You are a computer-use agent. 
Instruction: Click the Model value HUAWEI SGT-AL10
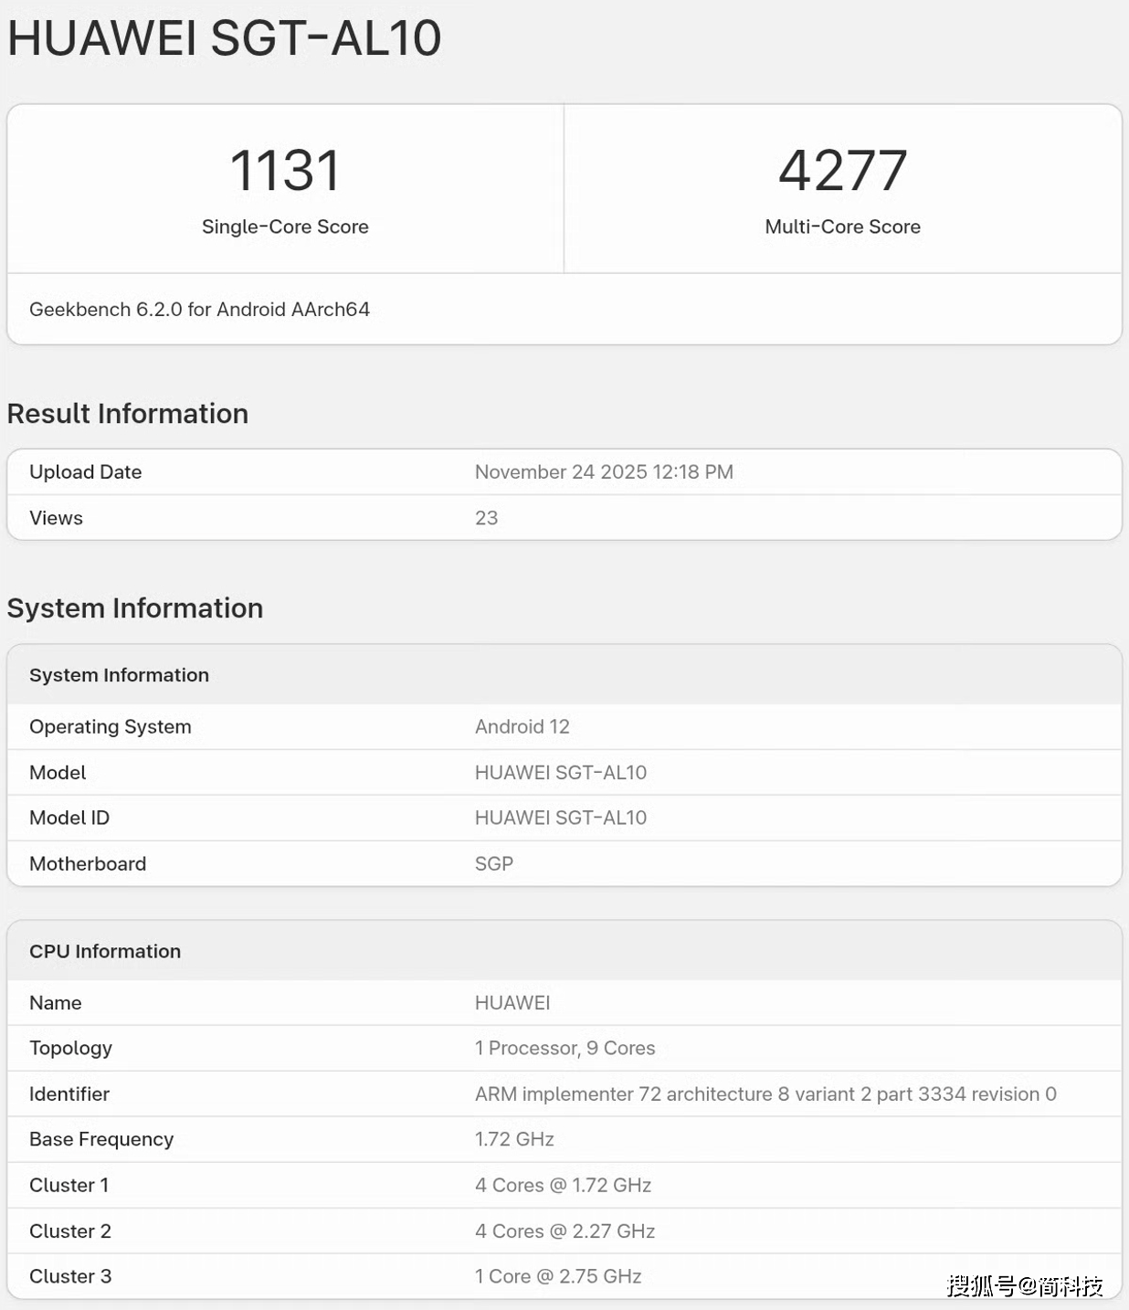click(x=560, y=773)
